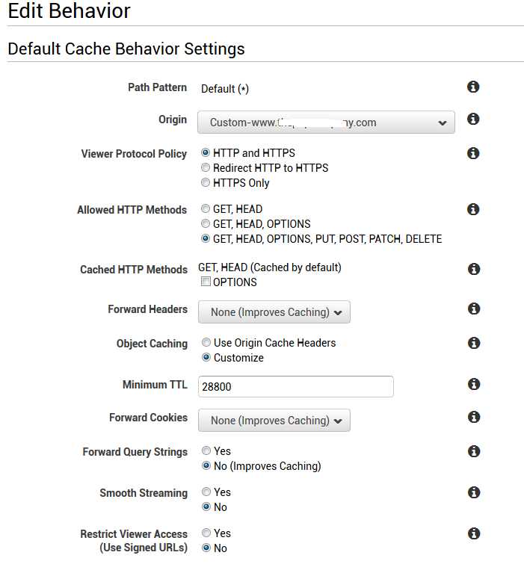Image resolution: width=524 pixels, height=570 pixels.
Task: Click the Minimum TTL input field
Action: coord(295,387)
